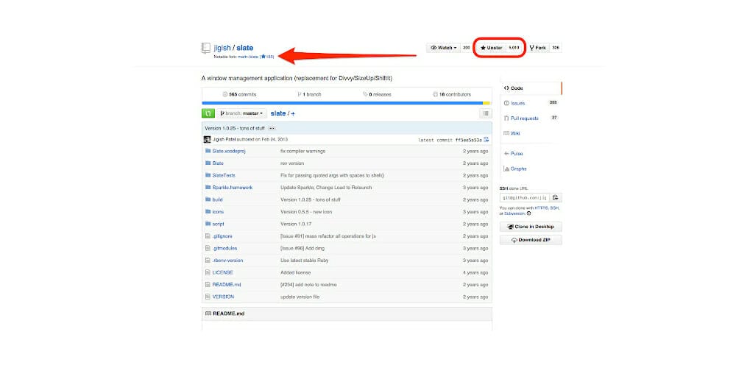Click the blue segment of language bar
The width and height of the screenshot is (736, 368).
click(x=342, y=103)
